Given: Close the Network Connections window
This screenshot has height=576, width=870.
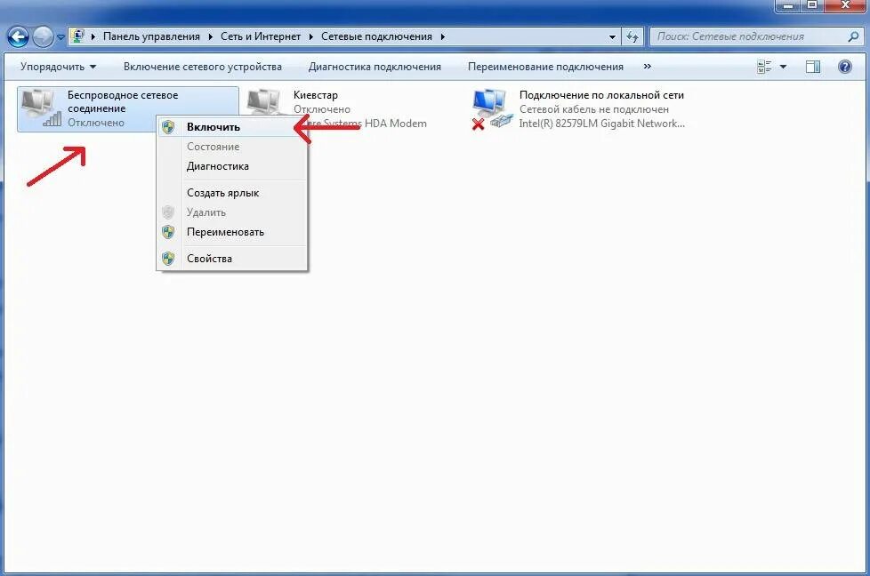Looking at the screenshot, I should (846, 5).
